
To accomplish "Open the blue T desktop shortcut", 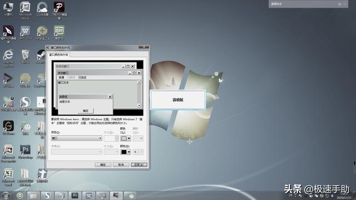I will [x=42, y=176].
